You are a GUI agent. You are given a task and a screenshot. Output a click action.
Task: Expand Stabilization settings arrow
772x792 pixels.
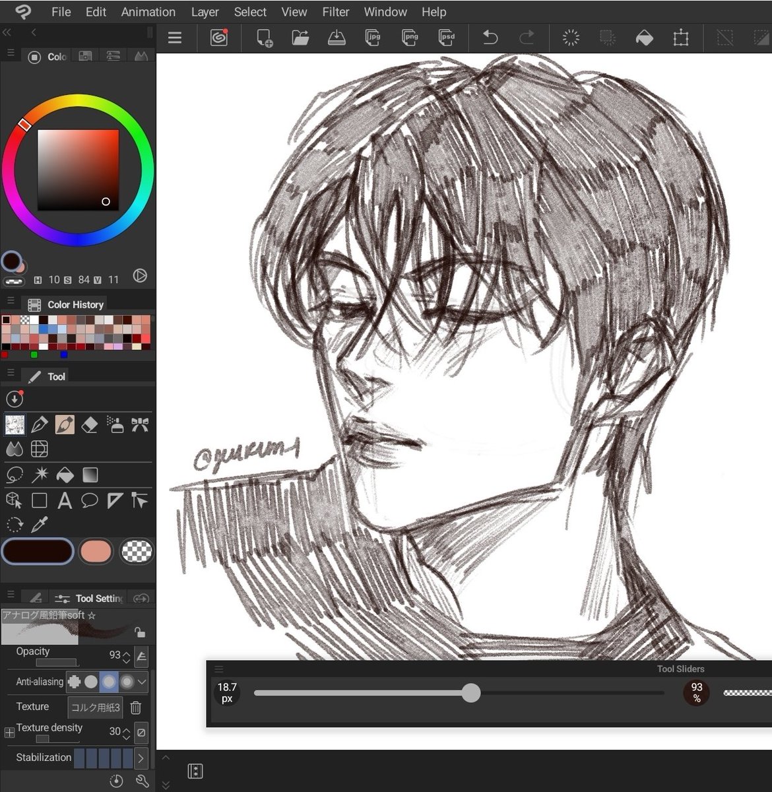(x=141, y=758)
